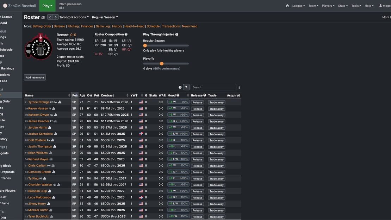Viewport: 391px width, 220px height.
Task: Click the home icon in top navigation
Action: pos(287,6)
